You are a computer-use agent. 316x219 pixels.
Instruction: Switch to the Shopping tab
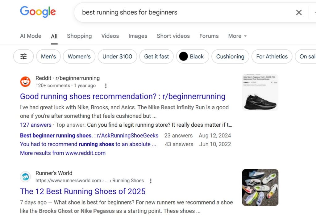coord(79,36)
